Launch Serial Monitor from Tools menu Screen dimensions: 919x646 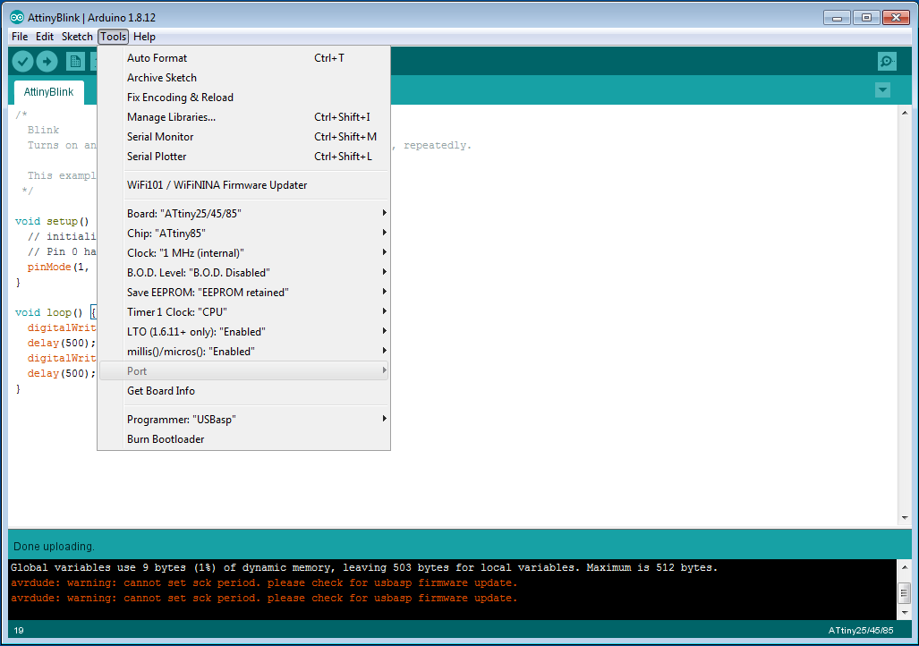243,137
